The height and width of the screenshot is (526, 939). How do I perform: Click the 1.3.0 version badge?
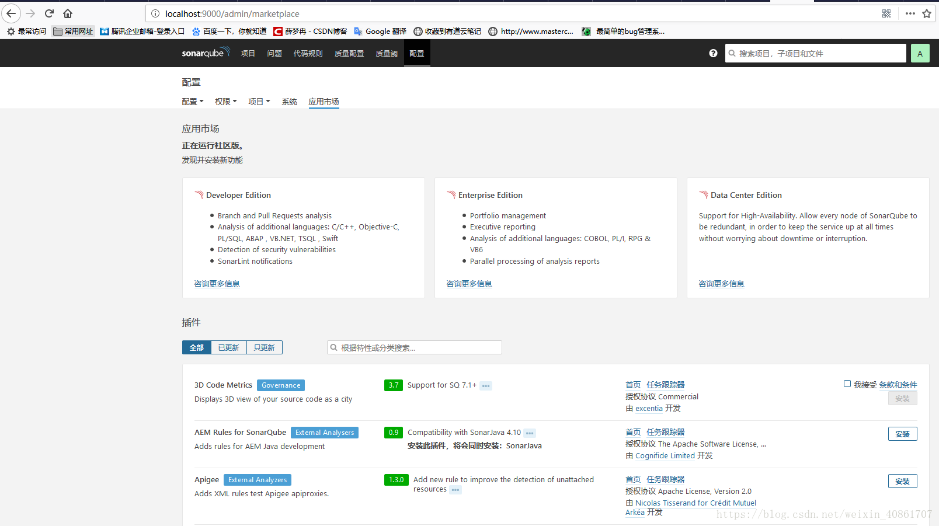coord(397,480)
